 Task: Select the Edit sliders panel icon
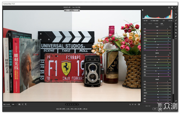click(x=176, y=11)
